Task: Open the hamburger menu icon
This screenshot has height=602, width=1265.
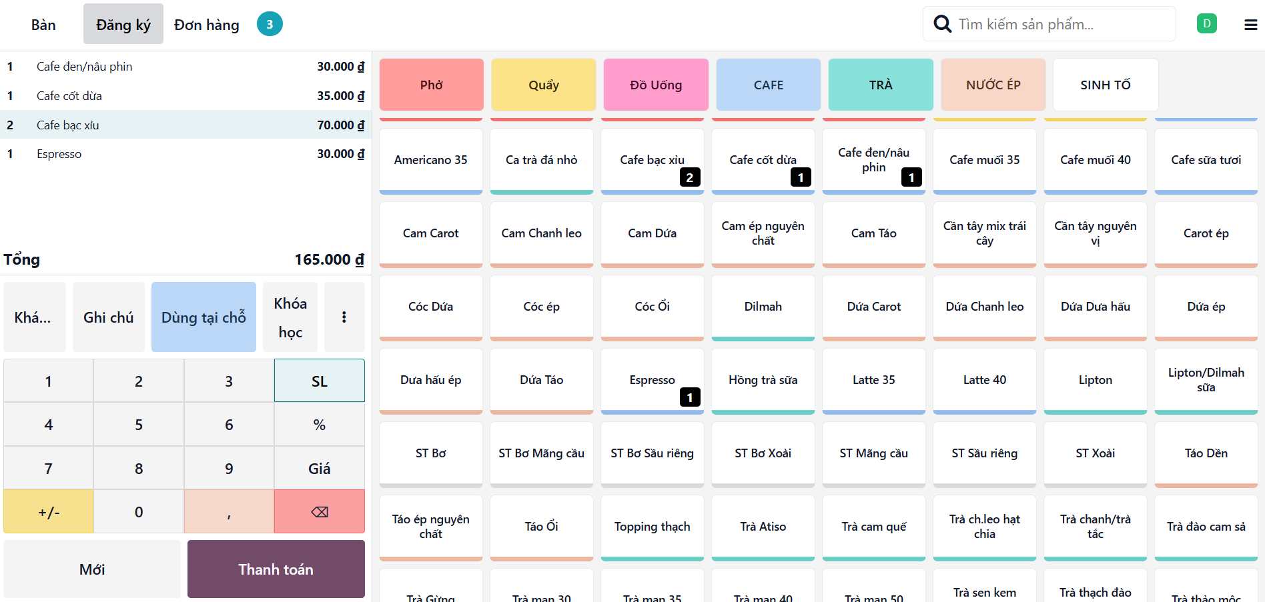Action: (1250, 25)
